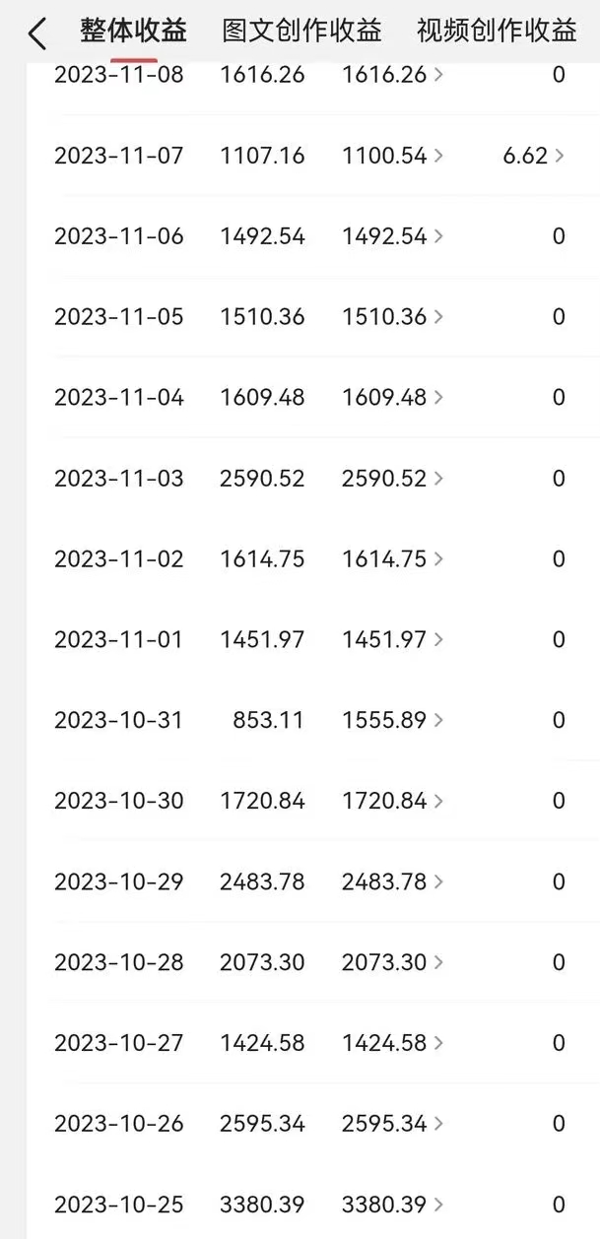Open chevron next to 2590.52
600x1239 pixels.
click(438, 479)
